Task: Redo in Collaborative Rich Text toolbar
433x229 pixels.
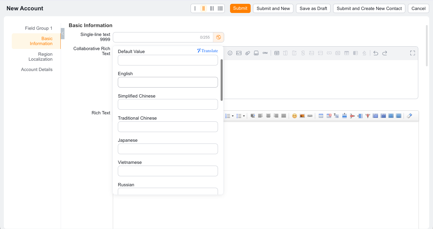Action: (x=385, y=53)
